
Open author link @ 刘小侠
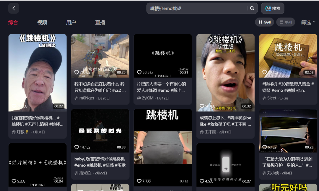(x=271, y=173)
